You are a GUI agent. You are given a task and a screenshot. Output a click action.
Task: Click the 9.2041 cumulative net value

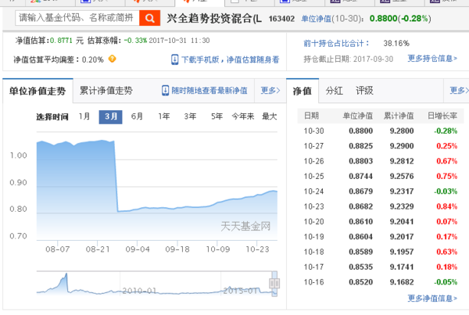(x=402, y=222)
